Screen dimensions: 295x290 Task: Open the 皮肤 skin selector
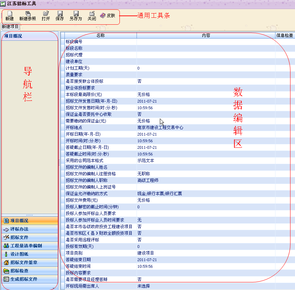click(108, 15)
